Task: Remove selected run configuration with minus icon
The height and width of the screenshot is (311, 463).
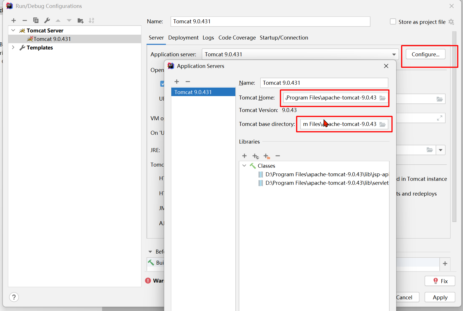Action: click(x=25, y=20)
